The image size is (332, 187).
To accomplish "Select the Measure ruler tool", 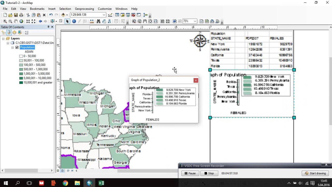I will click(92, 21).
